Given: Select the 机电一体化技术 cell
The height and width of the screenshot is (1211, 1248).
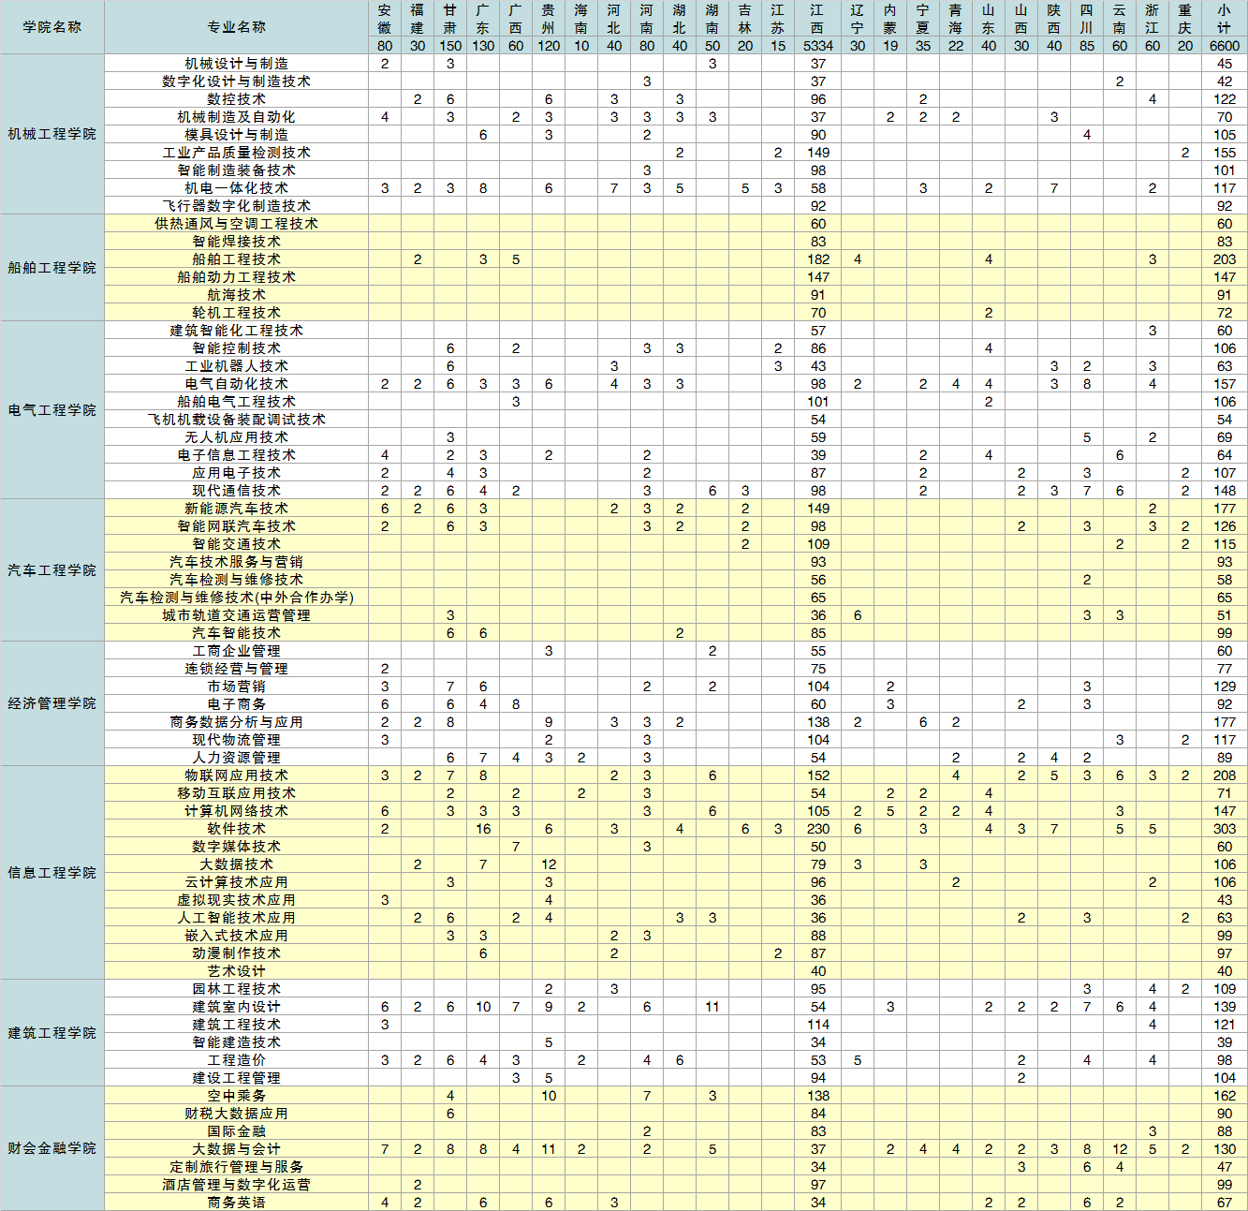Looking at the screenshot, I should (x=237, y=188).
